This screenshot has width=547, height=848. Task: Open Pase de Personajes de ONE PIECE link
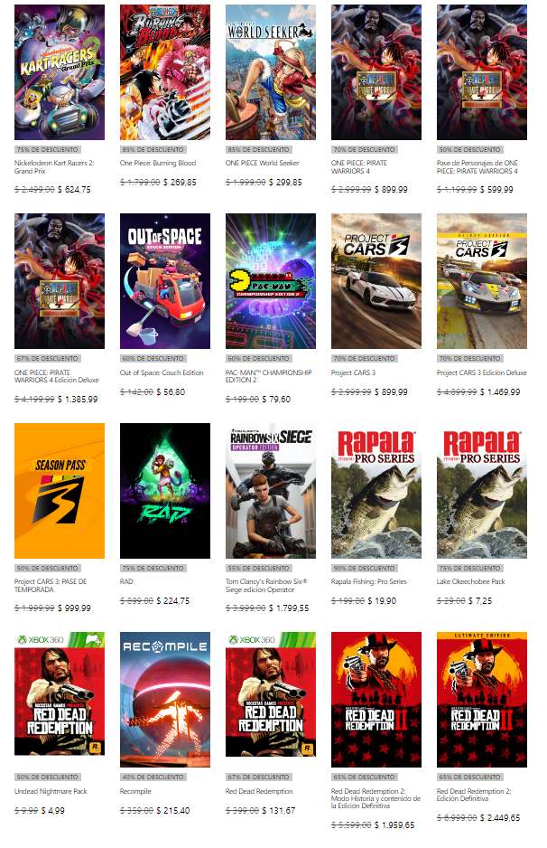477,166
